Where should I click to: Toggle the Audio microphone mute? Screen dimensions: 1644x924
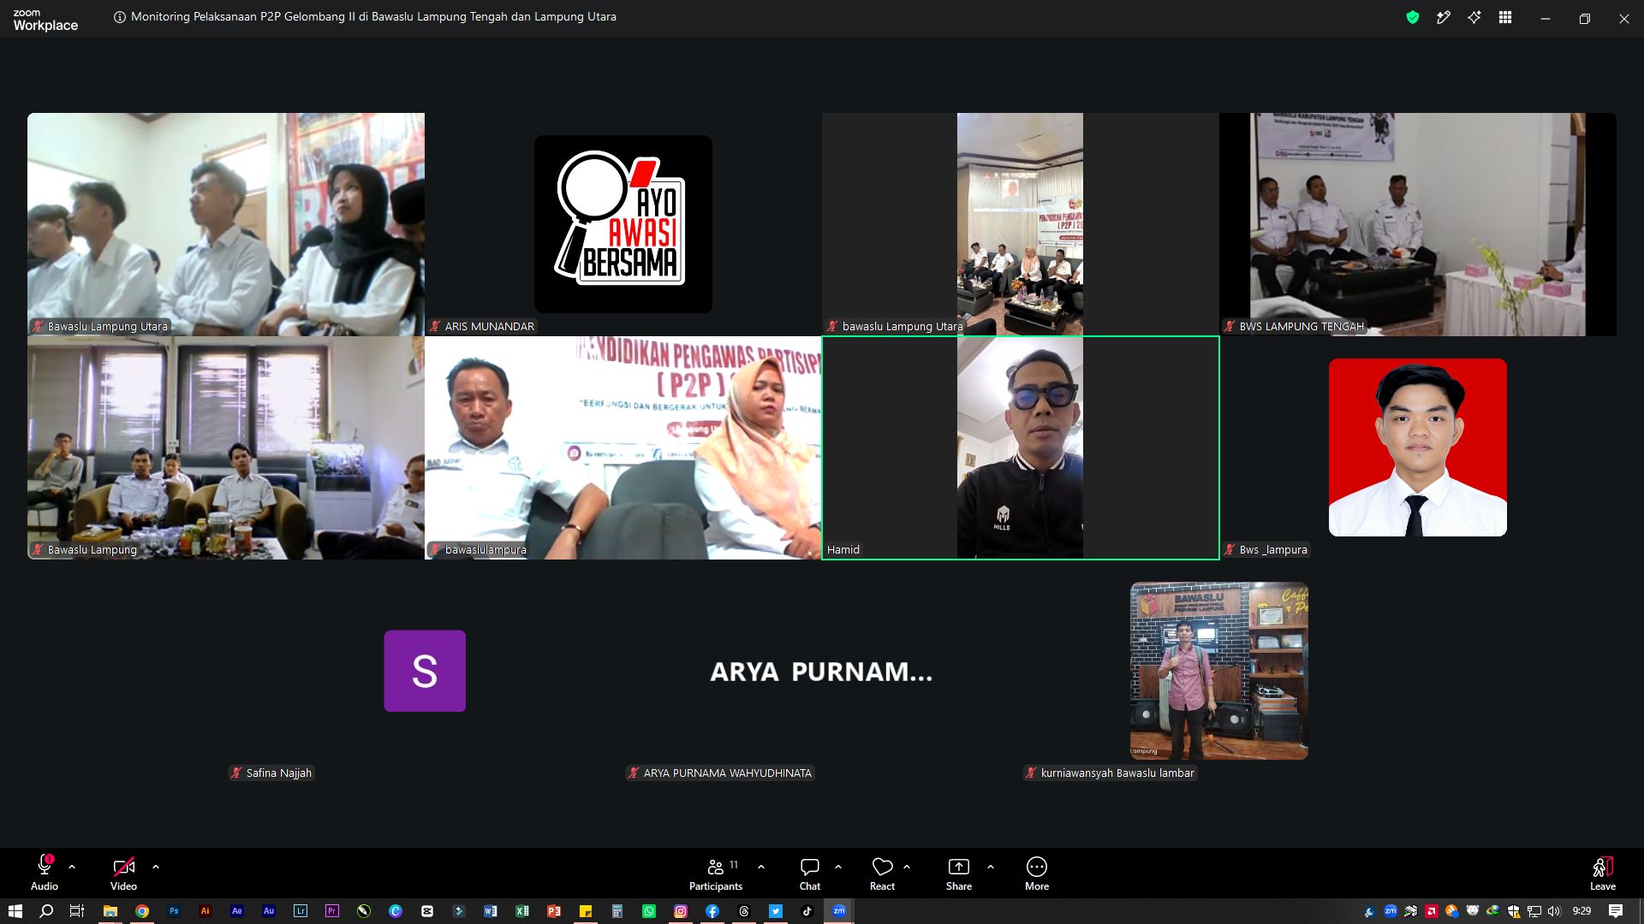click(x=45, y=874)
